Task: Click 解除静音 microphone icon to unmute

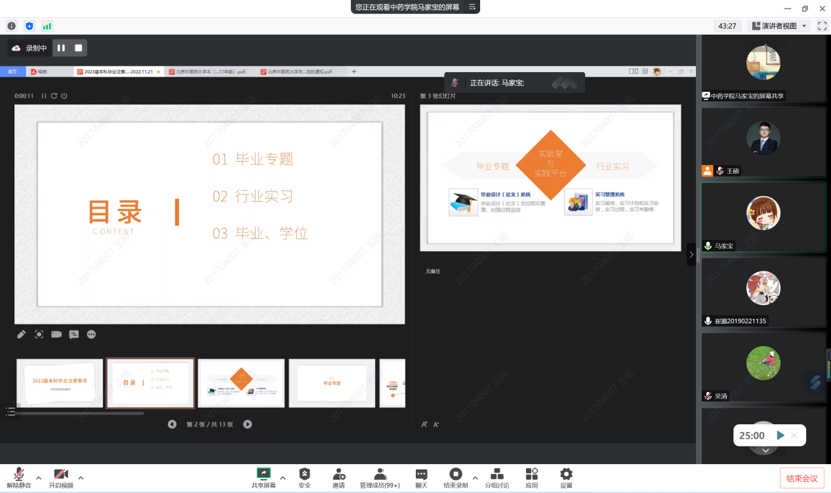Action: click(x=19, y=474)
